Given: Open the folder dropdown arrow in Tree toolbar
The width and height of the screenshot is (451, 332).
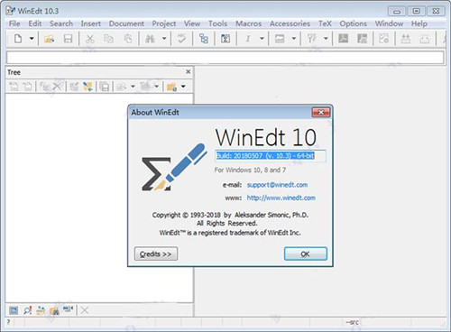Looking at the screenshot, I should (x=183, y=87).
